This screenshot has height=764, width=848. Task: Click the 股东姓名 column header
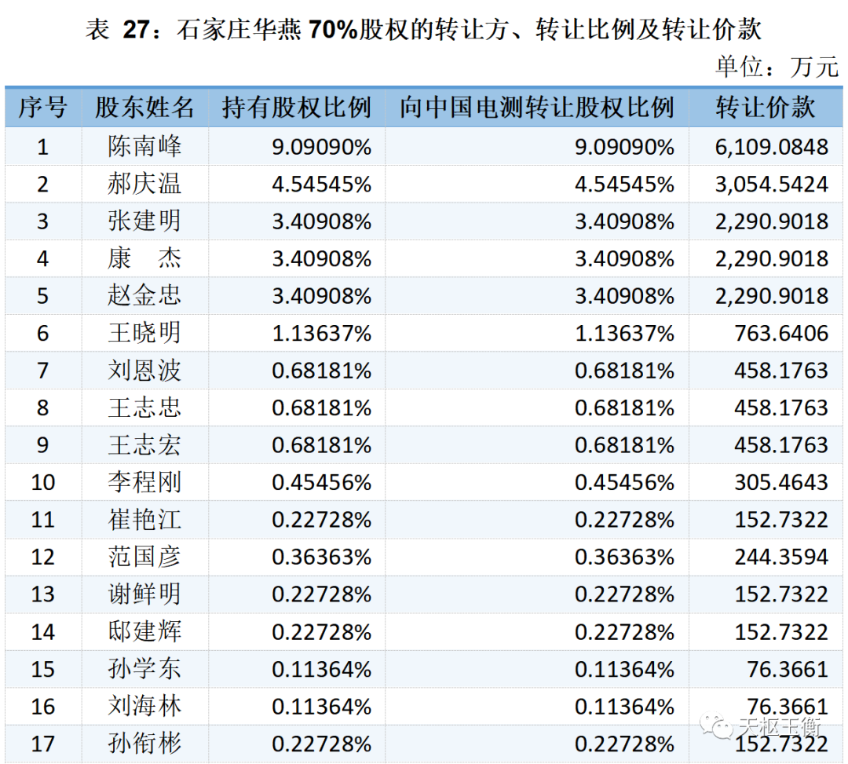point(144,108)
